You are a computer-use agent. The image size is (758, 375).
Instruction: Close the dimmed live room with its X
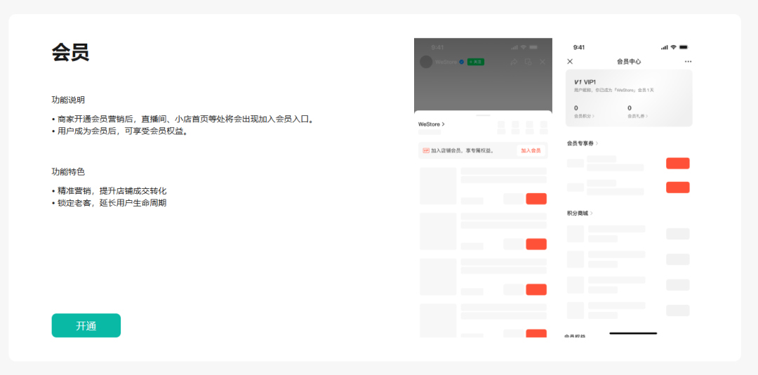pyautogui.click(x=543, y=62)
